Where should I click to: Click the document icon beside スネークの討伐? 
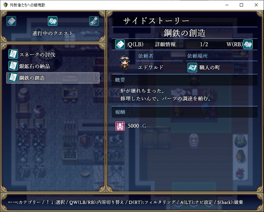click(x=13, y=54)
